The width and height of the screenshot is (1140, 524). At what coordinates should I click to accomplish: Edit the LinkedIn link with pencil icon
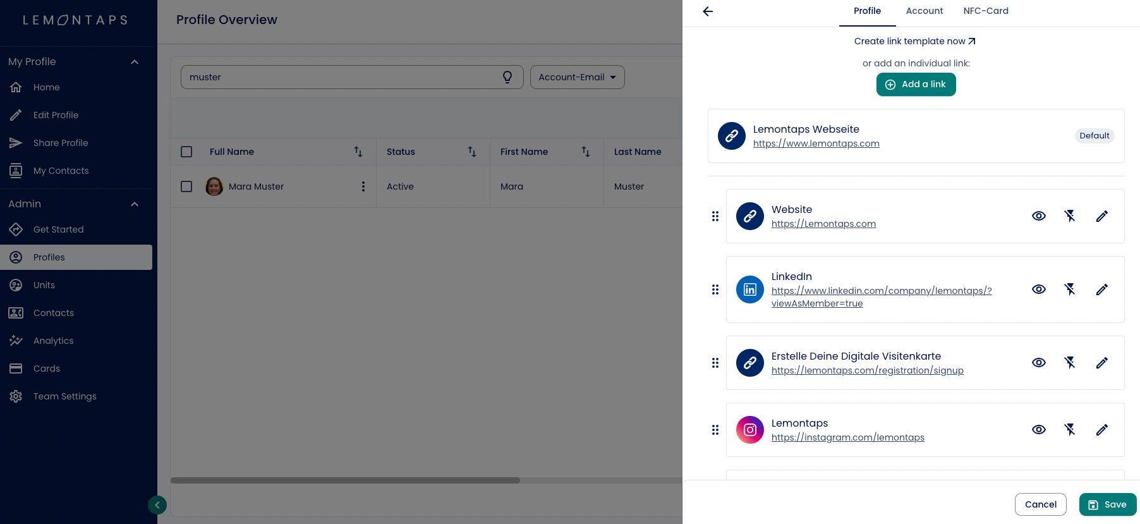tap(1102, 289)
